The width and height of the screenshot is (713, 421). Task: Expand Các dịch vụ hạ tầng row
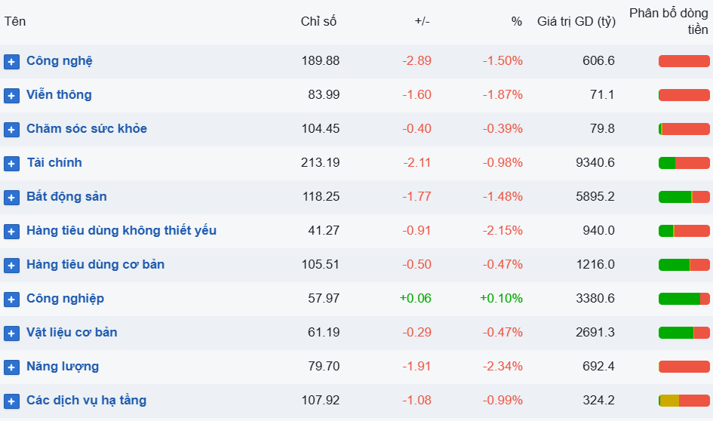[x=11, y=401]
